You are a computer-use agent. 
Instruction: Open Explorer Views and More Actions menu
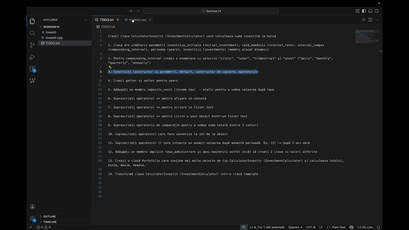[86, 20]
